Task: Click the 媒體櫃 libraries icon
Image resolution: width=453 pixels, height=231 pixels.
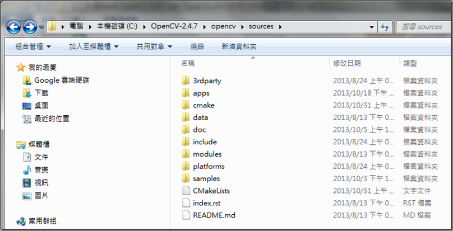Action: [x=21, y=144]
